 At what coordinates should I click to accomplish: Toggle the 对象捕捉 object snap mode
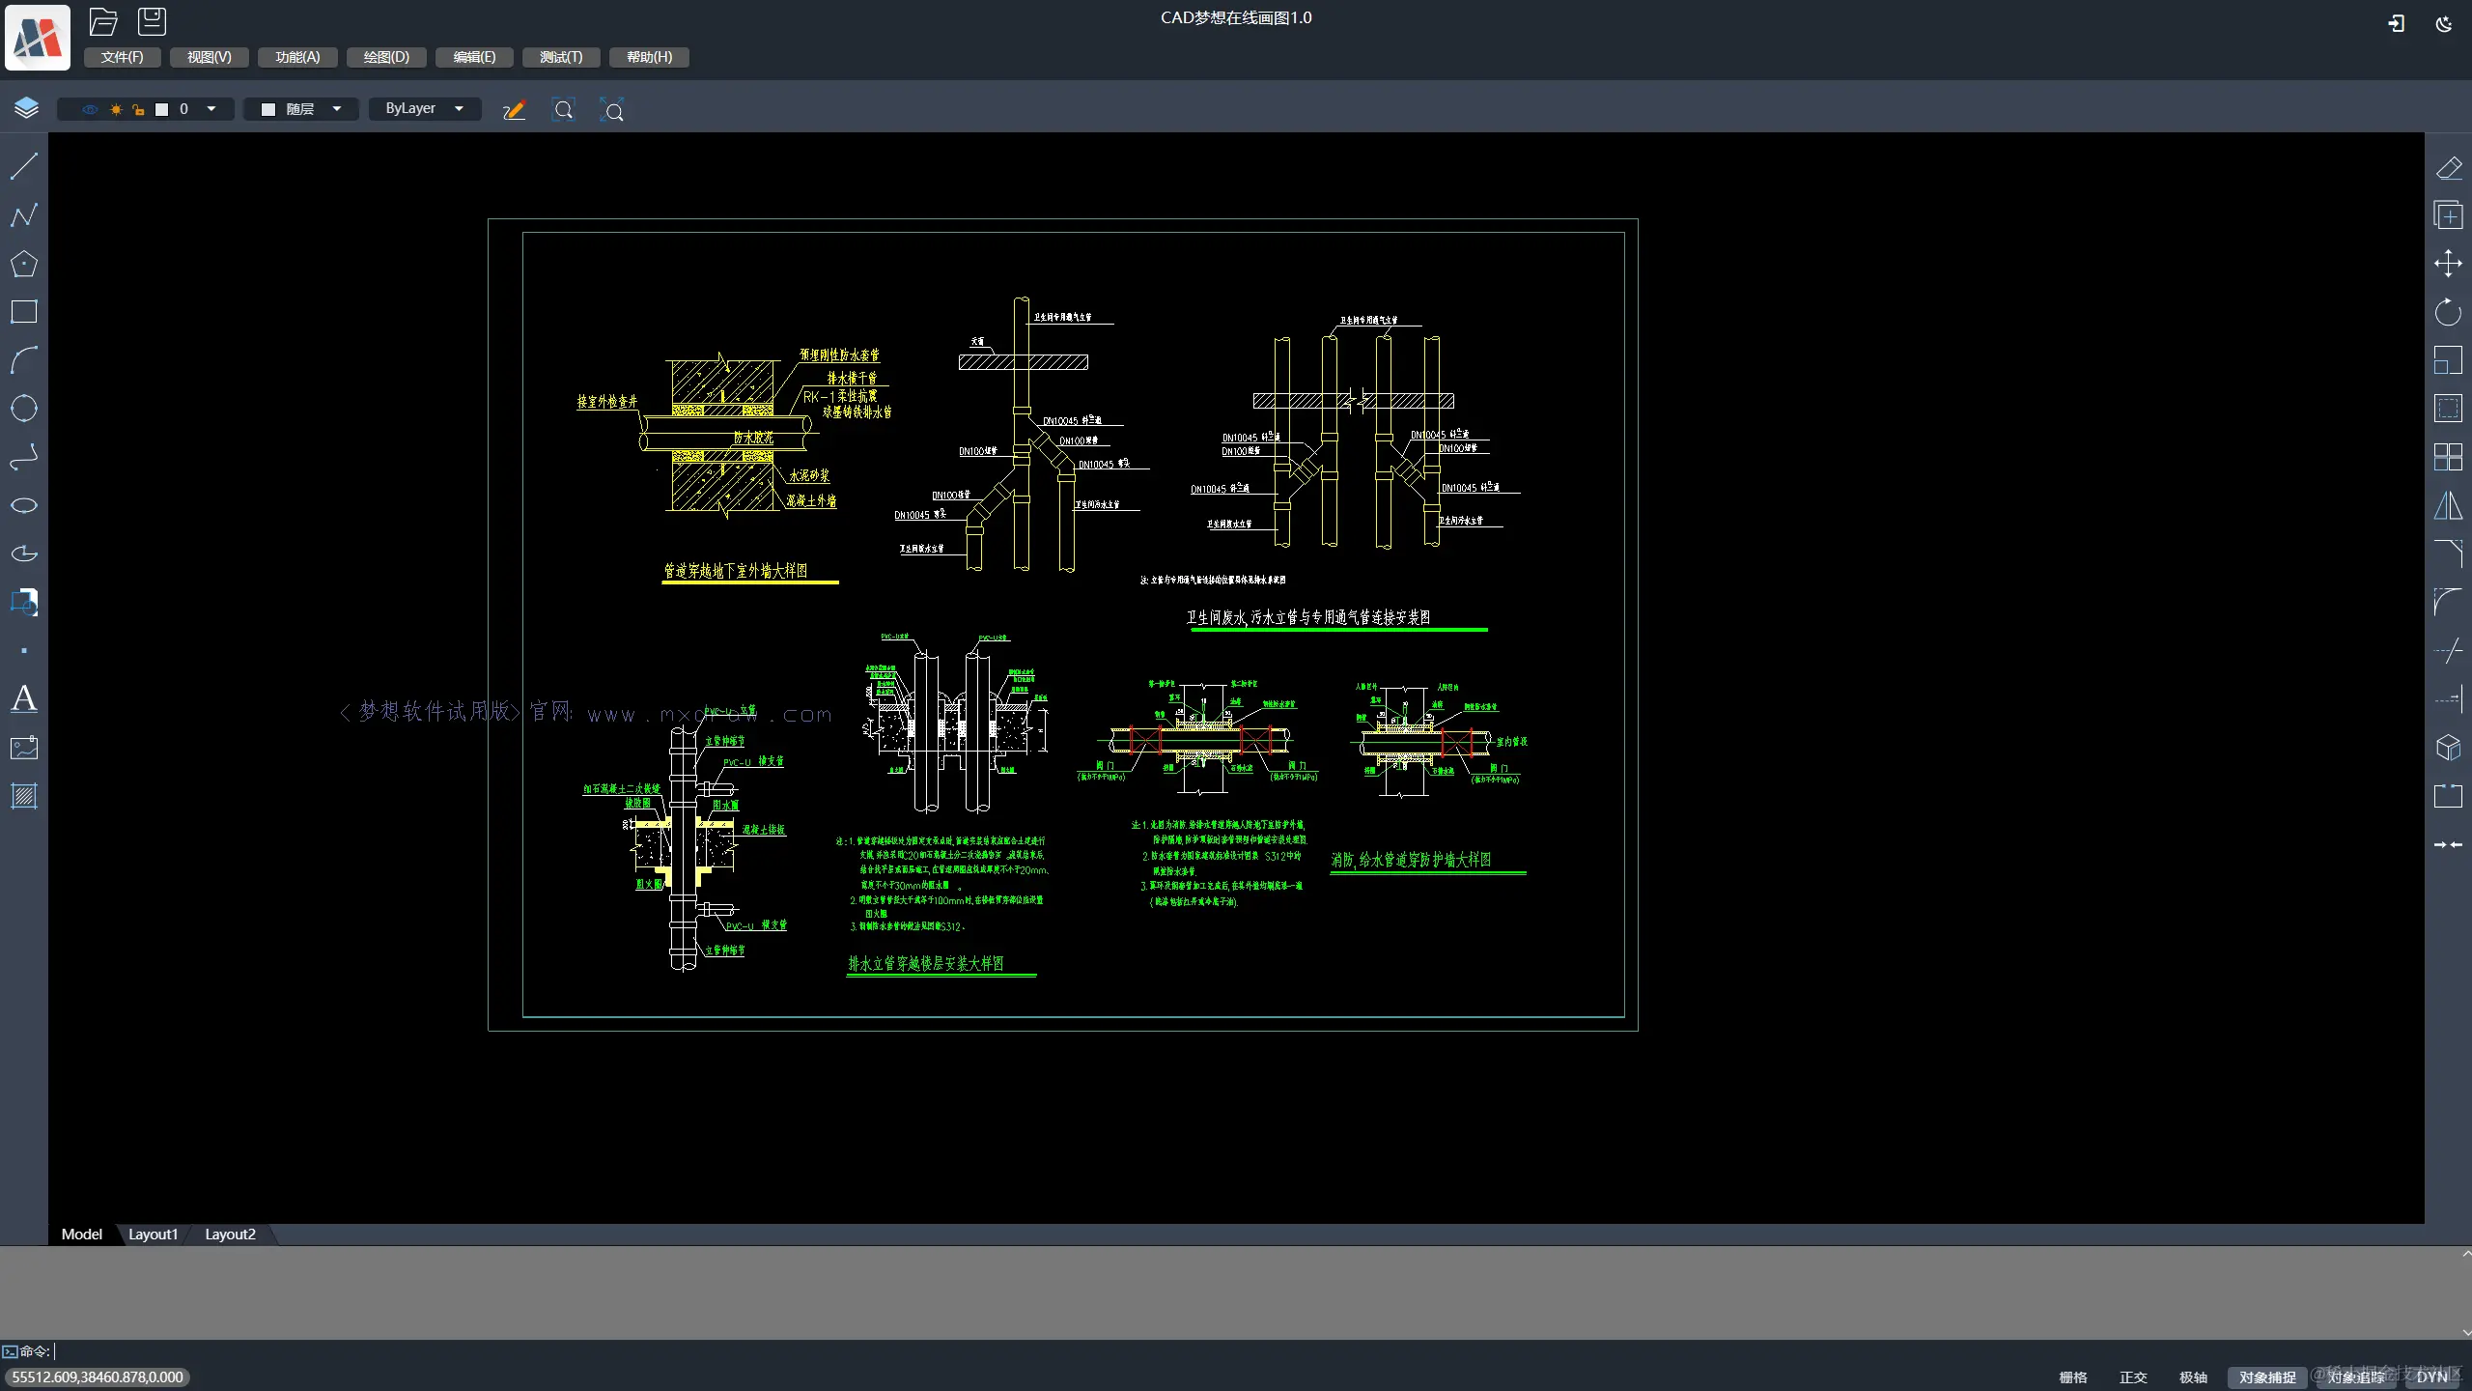click(2266, 1377)
